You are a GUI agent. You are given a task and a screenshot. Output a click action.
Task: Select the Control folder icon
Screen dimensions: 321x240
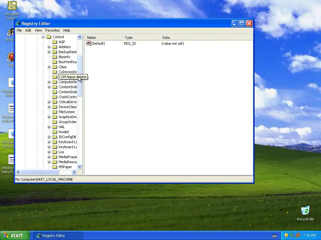49,37
